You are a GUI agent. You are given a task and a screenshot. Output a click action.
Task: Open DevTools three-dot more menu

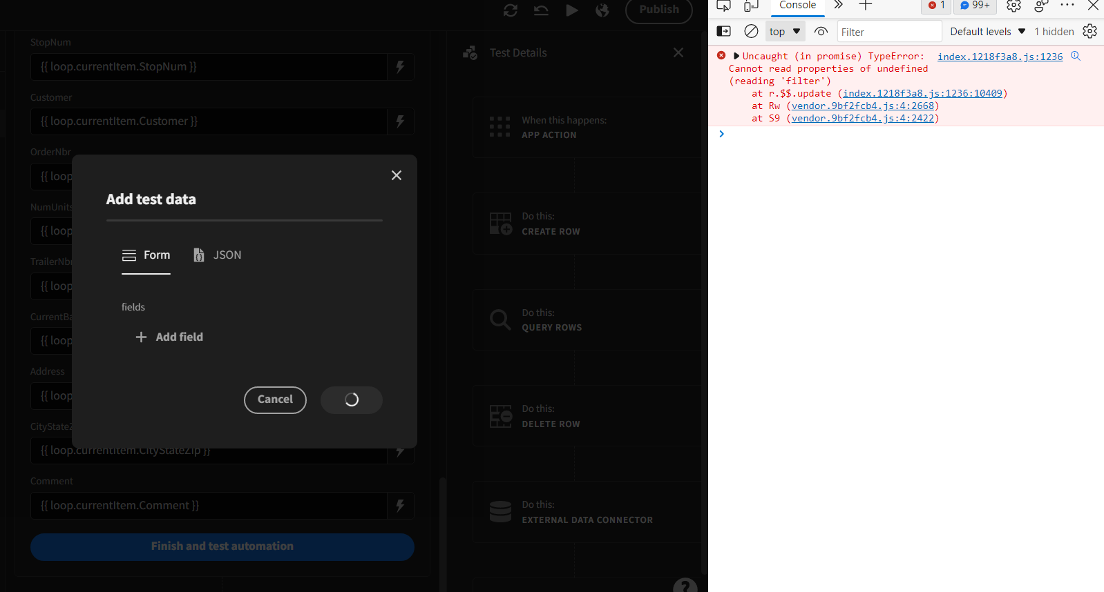1067,6
